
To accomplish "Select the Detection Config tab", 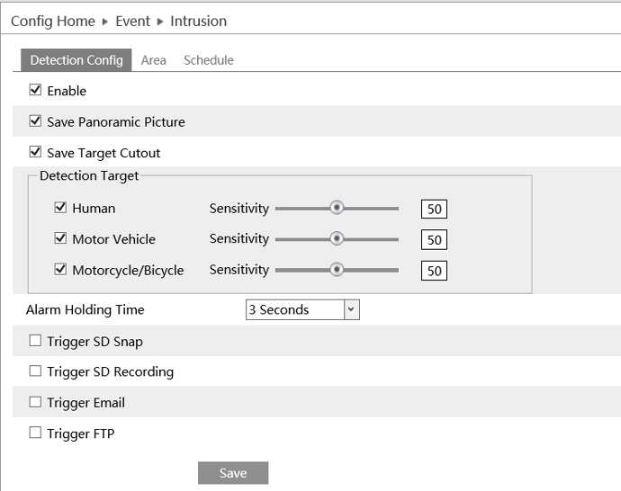I will click(x=76, y=60).
